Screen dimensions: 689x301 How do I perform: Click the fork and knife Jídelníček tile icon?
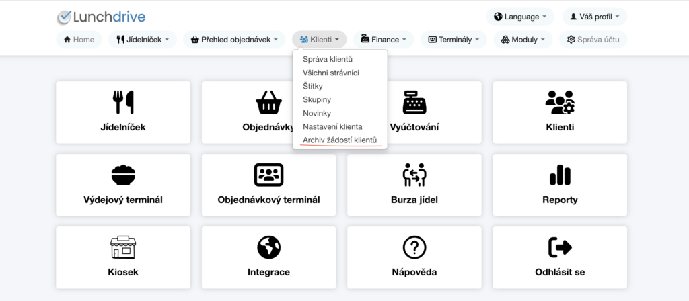coord(122,101)
